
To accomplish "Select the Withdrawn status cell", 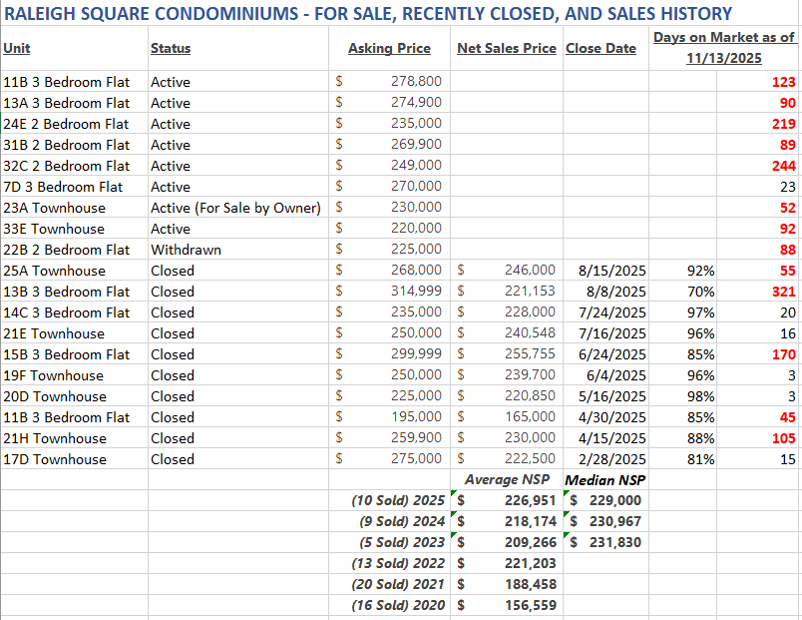I will 186,250.
